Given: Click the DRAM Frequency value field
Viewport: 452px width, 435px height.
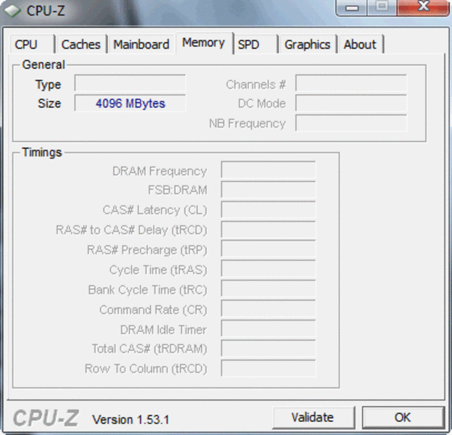Looking at the screenshot, I should pos(268,170).
